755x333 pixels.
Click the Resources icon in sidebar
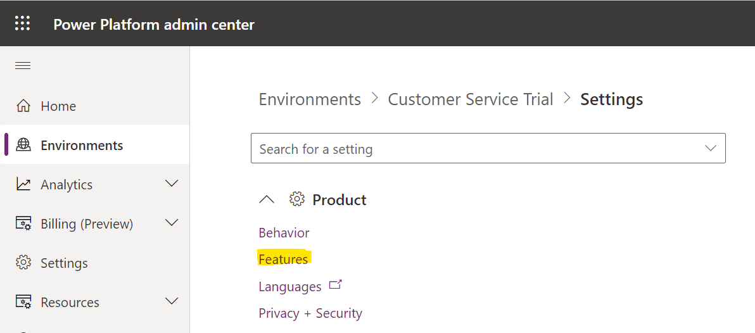[23, 302]
